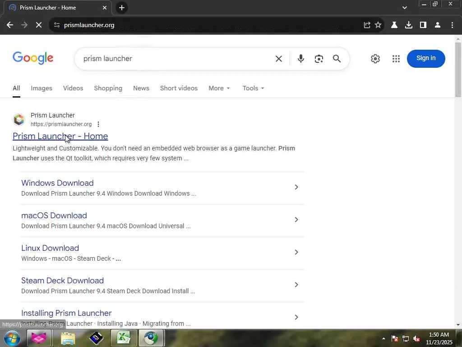Screen dimensions: 462x347
Task: Open the taskbar clock showing 1:50 AM
Action: click(x=439, y=338)
